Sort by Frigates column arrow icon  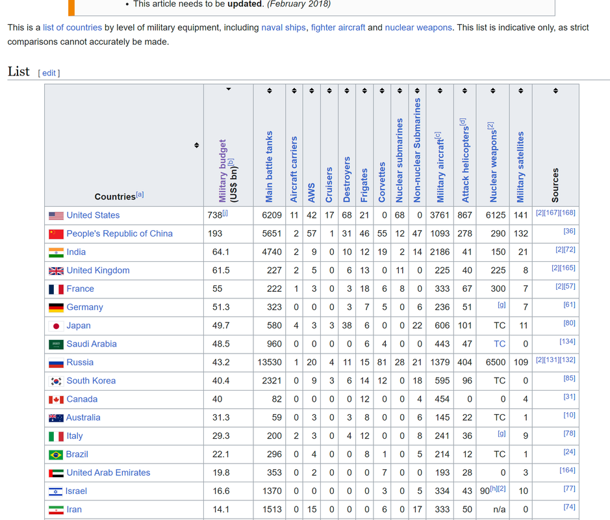pyautogui.click(x=364, y=91)
